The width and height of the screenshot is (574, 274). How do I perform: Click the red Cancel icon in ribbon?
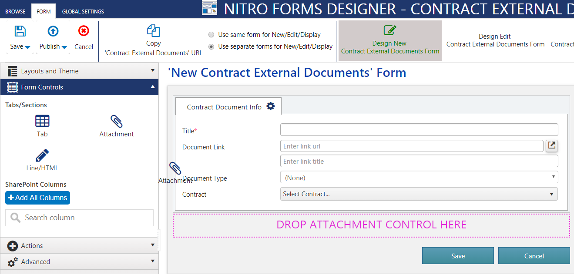click(x=84, y=31)
